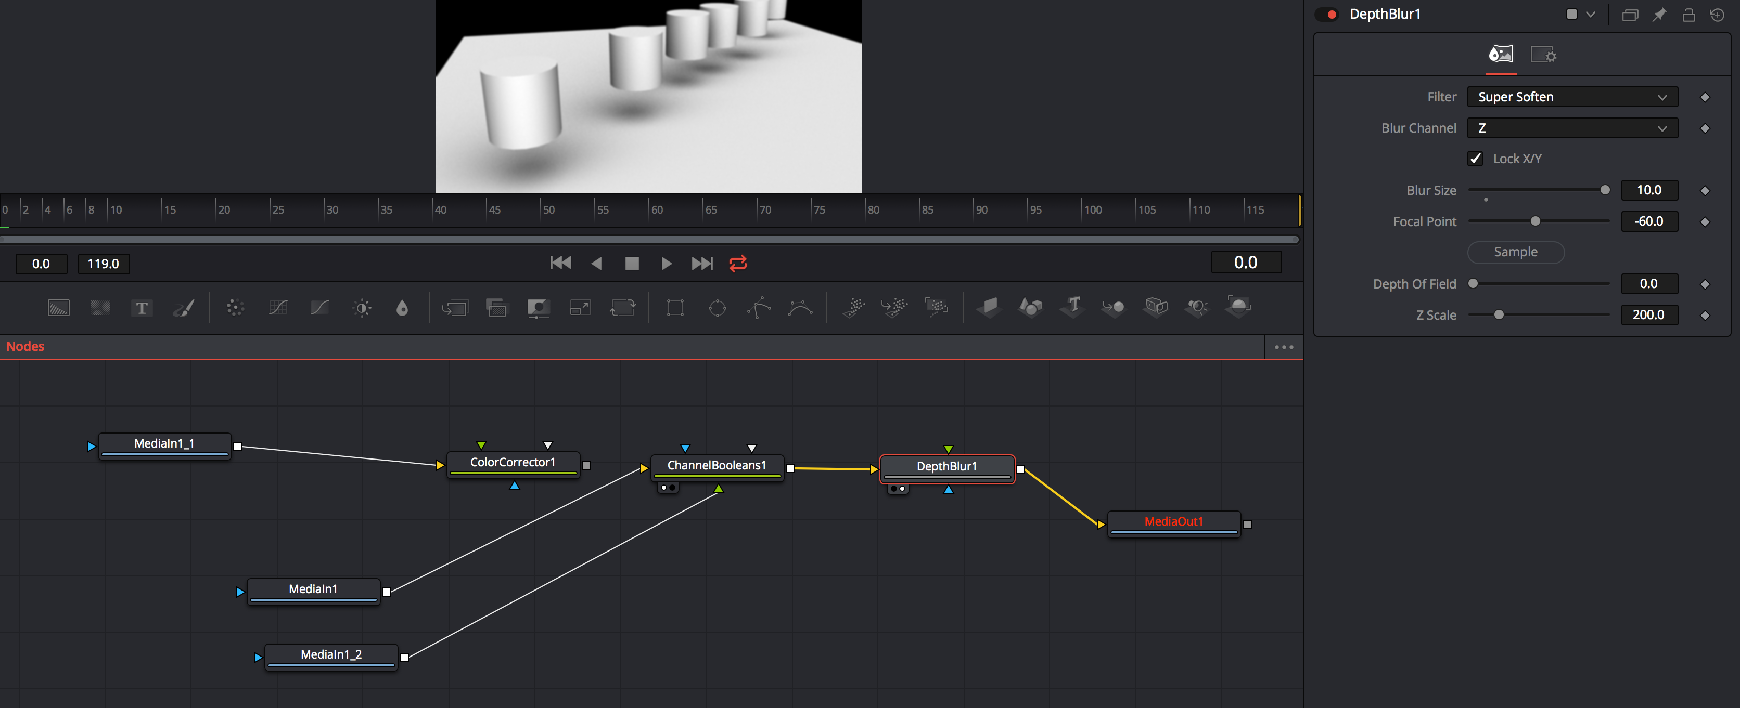Toggle loop playback mode

[738, 263]
